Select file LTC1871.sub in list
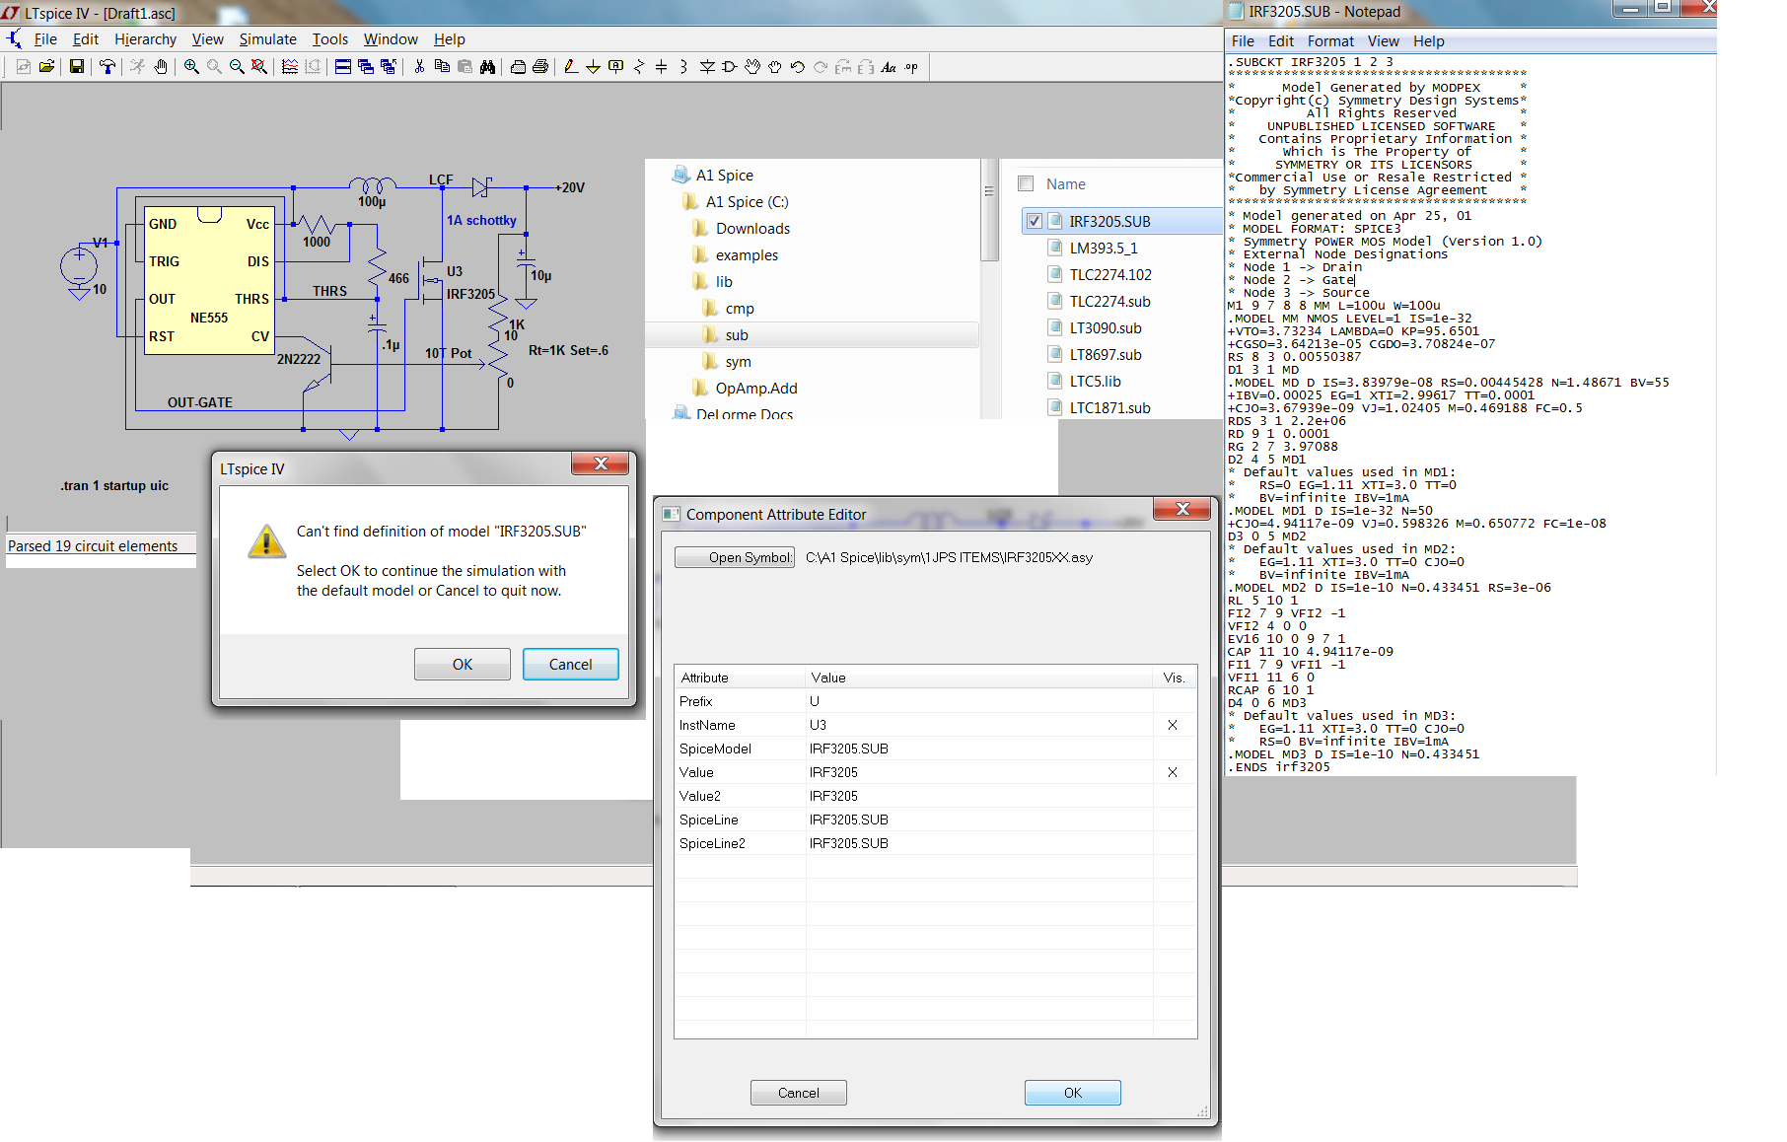1787x1142 pixels. [x=1109, y=408]
